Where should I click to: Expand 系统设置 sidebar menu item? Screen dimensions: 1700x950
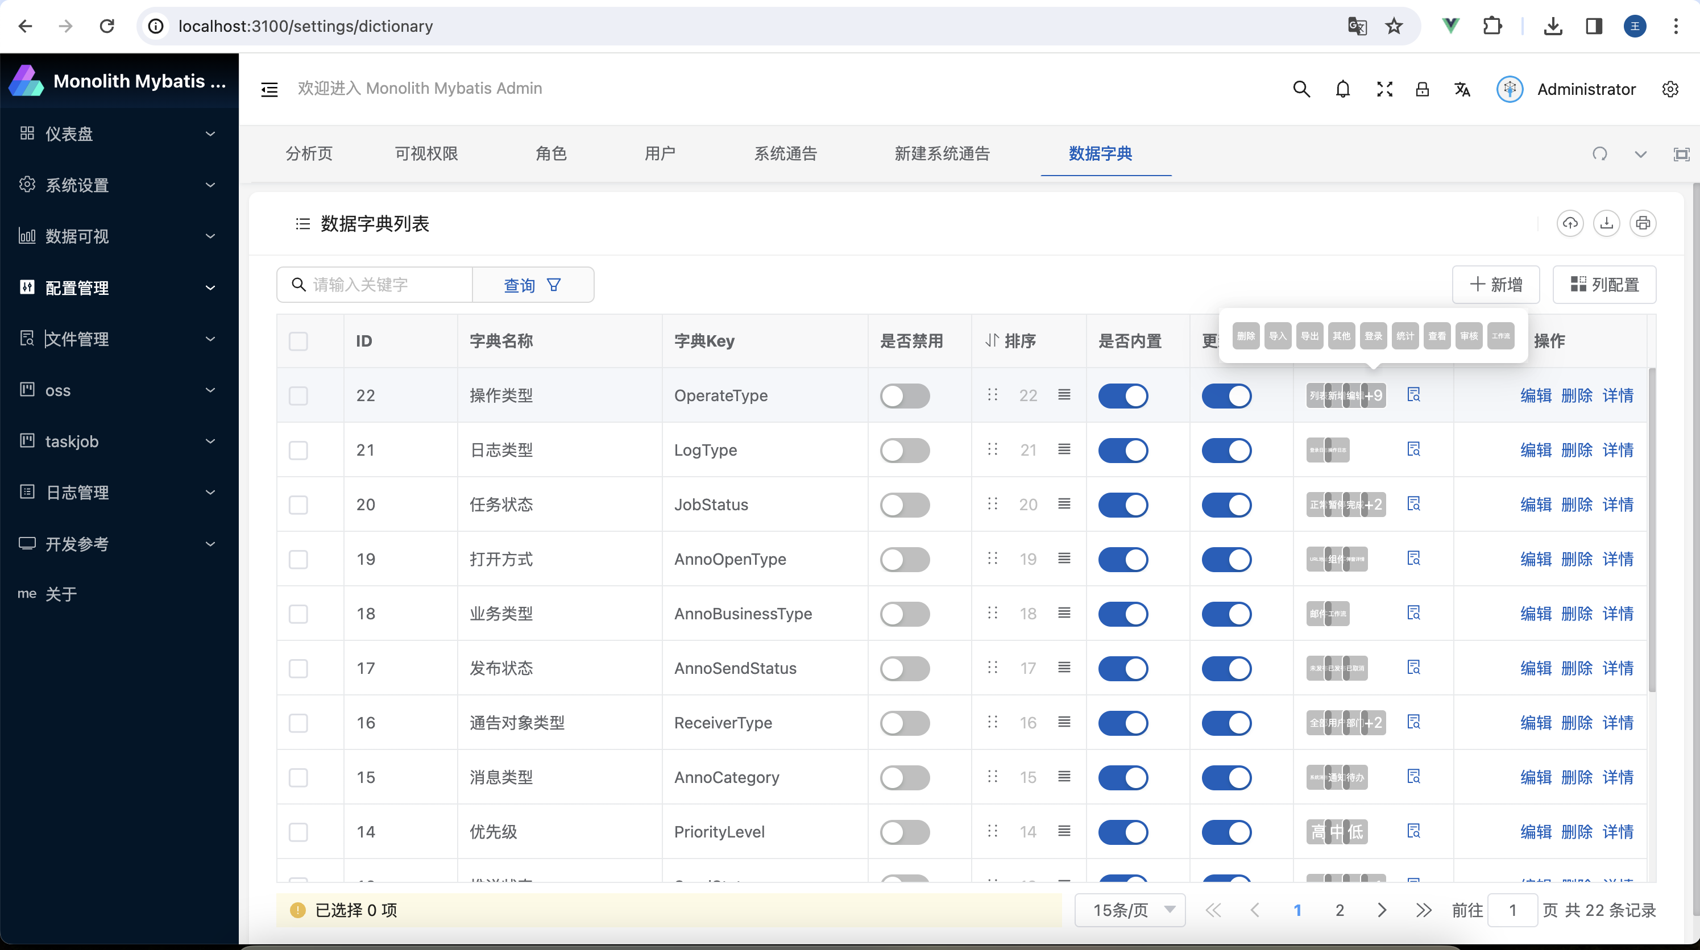point(117,185)
